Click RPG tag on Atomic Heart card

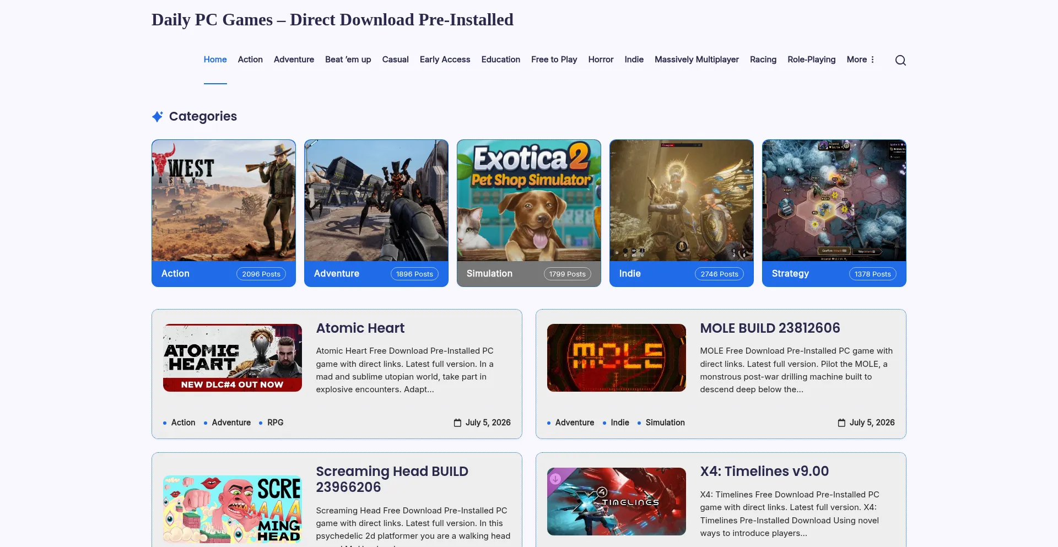[x=275, y=423]
